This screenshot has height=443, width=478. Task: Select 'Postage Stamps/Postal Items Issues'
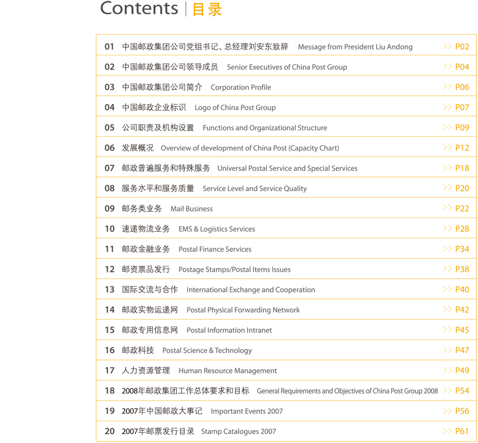point(234,270)
